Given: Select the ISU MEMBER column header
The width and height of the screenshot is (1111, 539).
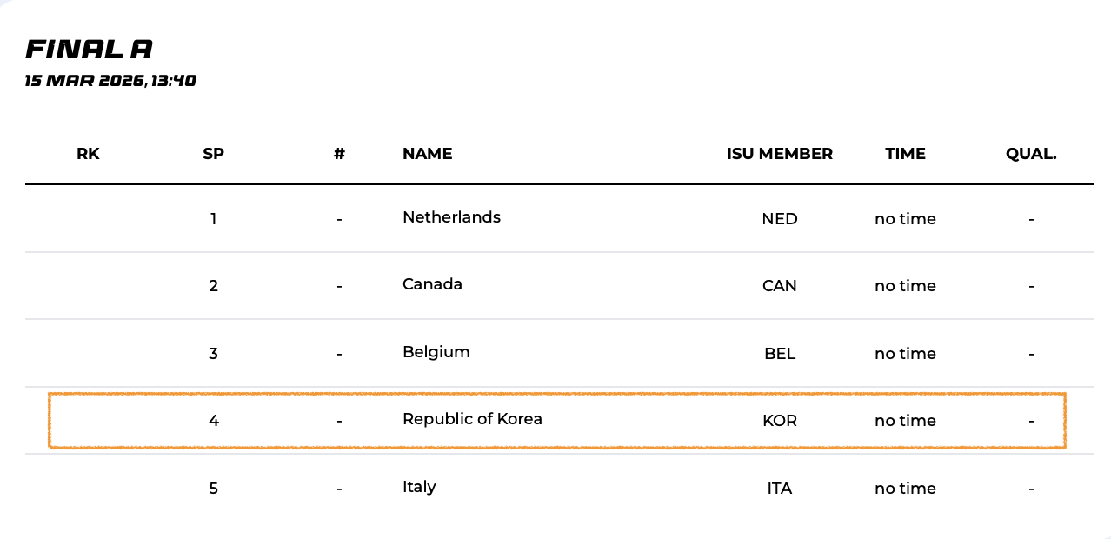Looking at the screenshot, I should pyautogui.click(x=779, y=154).
